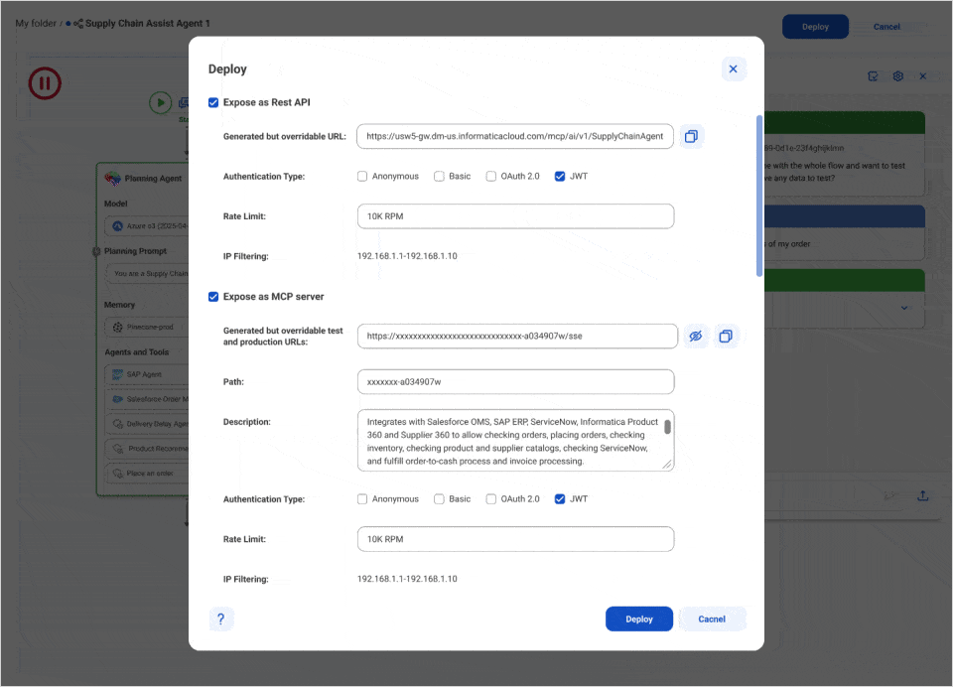
Task: Click the Delivery Delay Agent icon
Action: (x=118, y=424)
